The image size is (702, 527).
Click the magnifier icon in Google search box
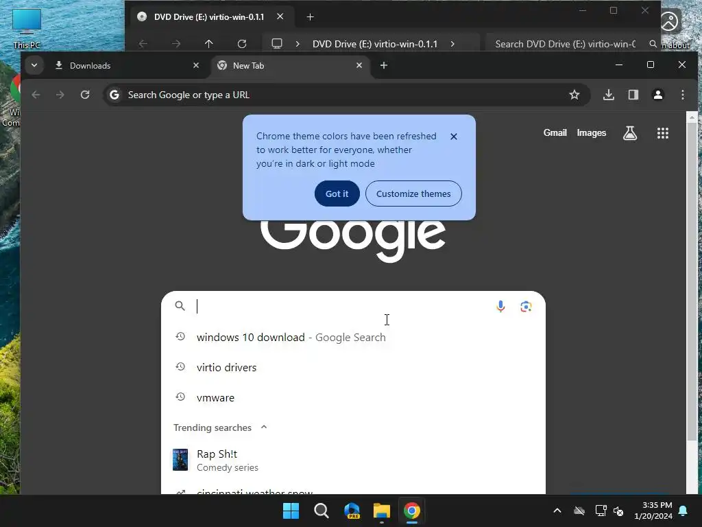point(180,305)
